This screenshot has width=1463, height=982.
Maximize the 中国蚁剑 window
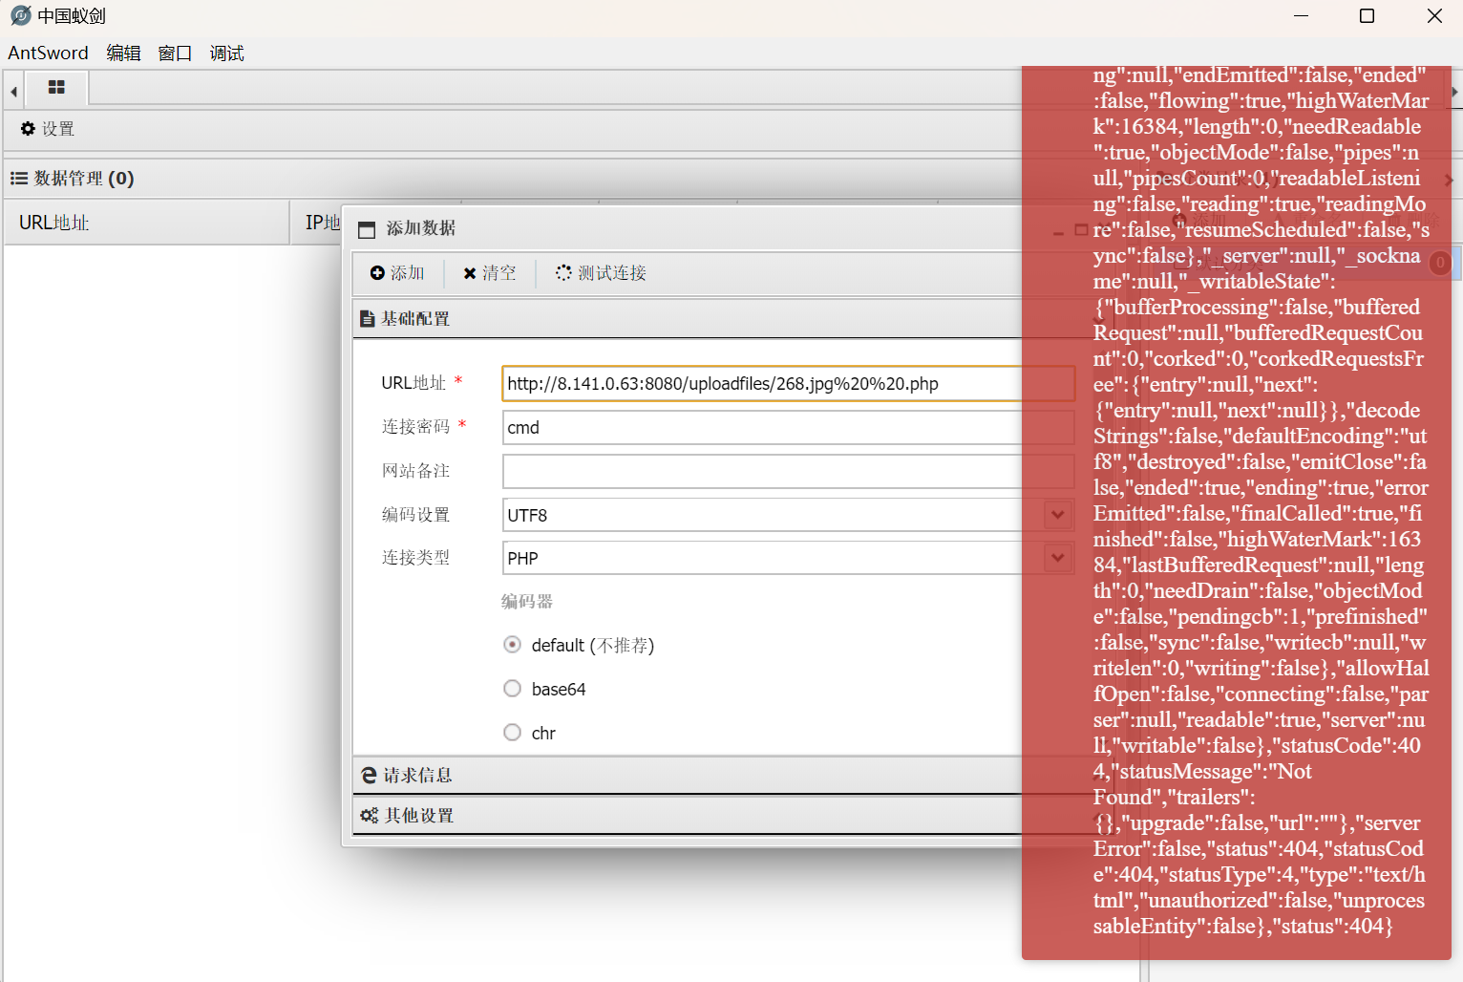[1368, 16]
